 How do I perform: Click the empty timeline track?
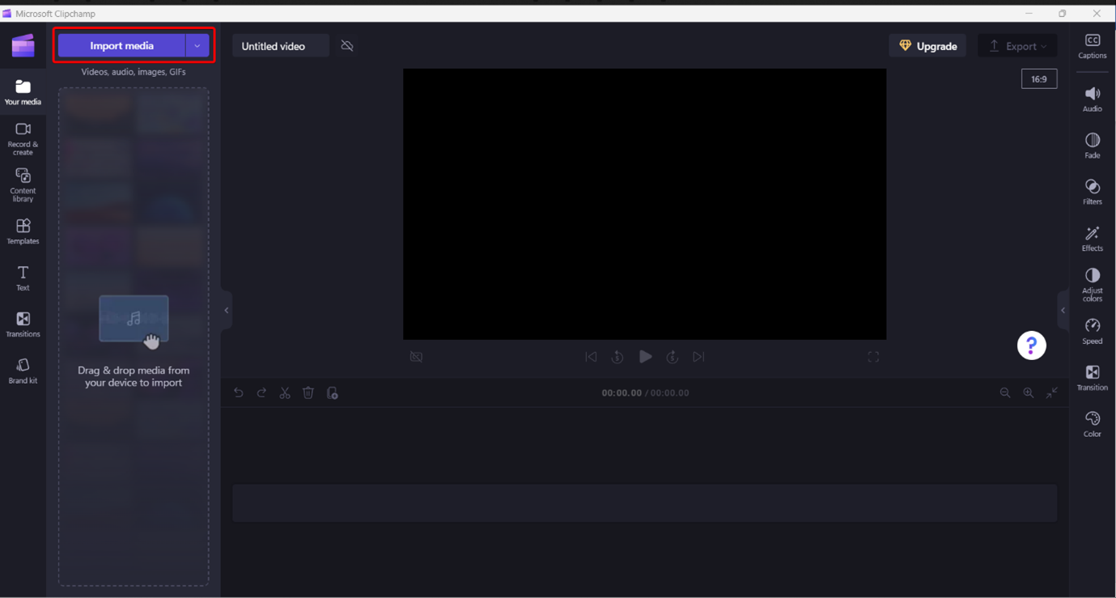(644, 503)
